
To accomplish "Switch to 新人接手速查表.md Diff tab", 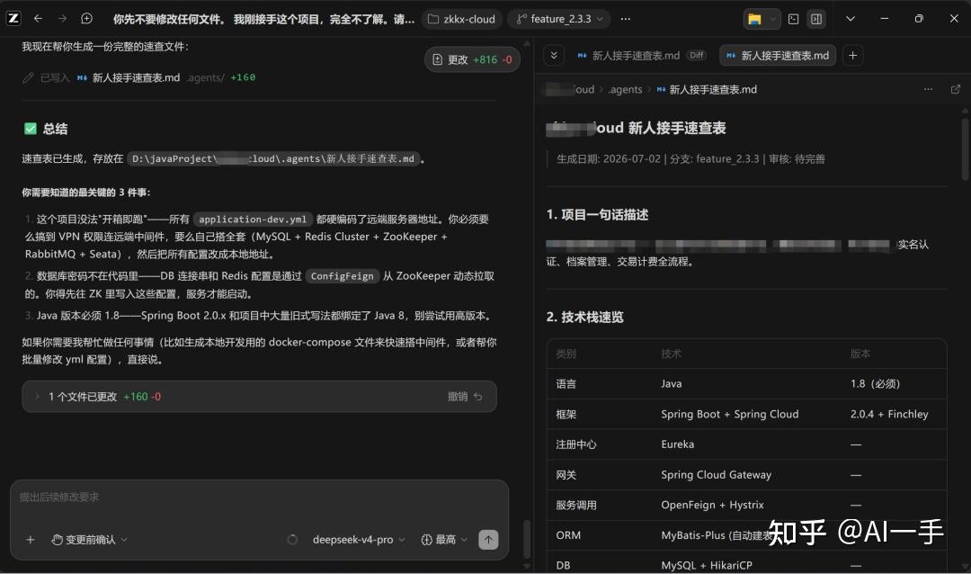I will [641, 56].
